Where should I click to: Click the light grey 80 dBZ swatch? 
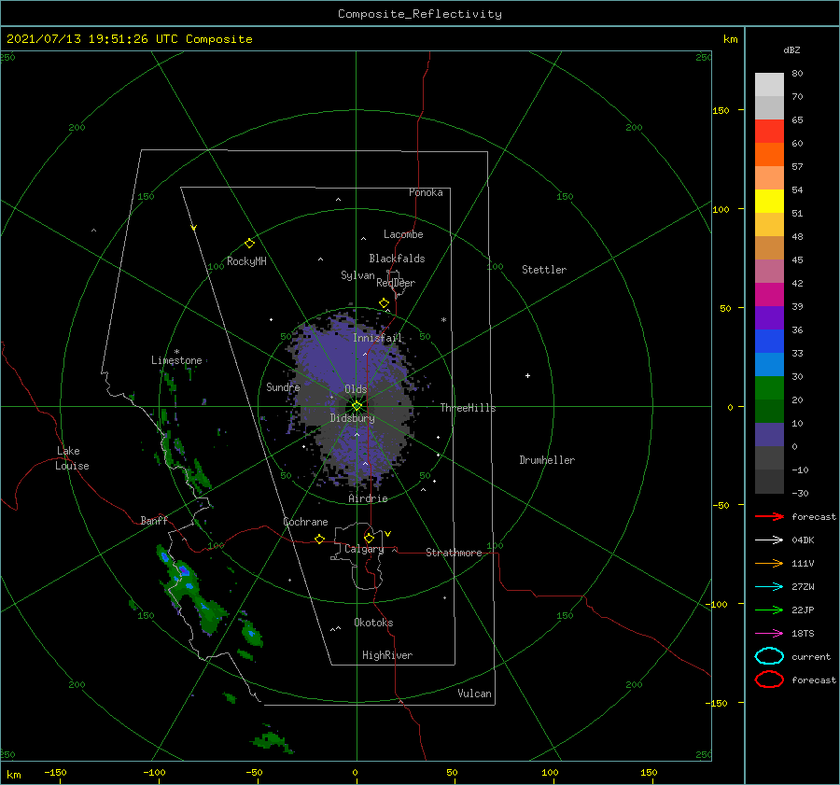[x=769, y=85]
